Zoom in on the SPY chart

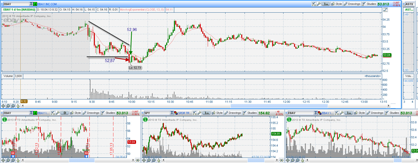click(x=149, y=160)
